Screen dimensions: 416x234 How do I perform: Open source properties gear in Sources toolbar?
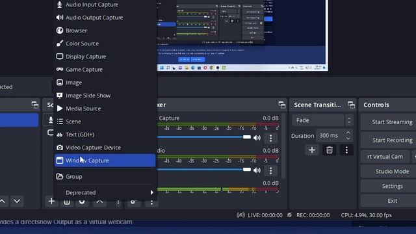point(82,202)
